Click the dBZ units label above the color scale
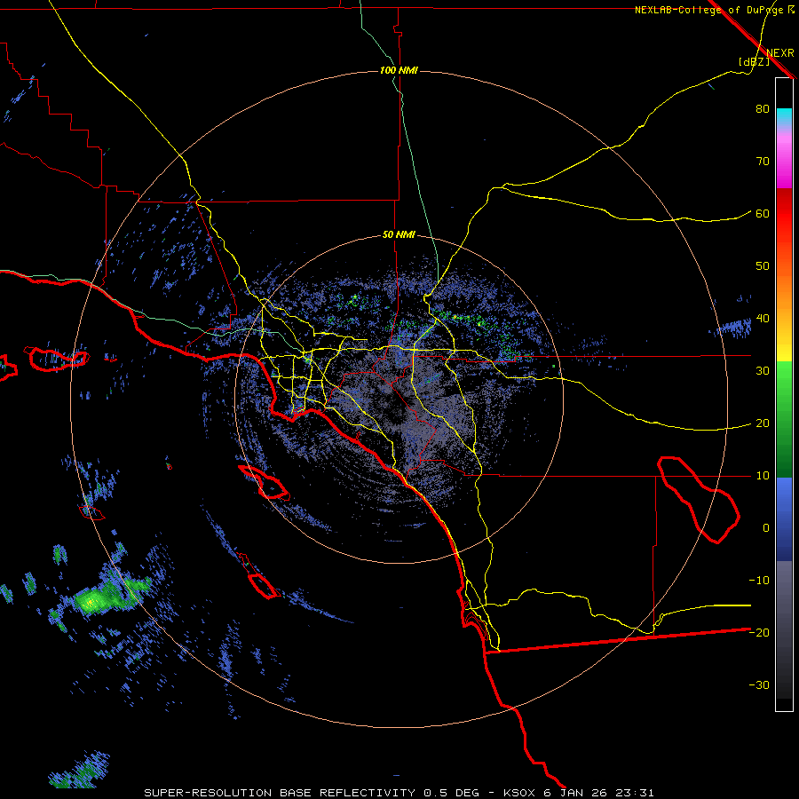 [x=754, y=61]
